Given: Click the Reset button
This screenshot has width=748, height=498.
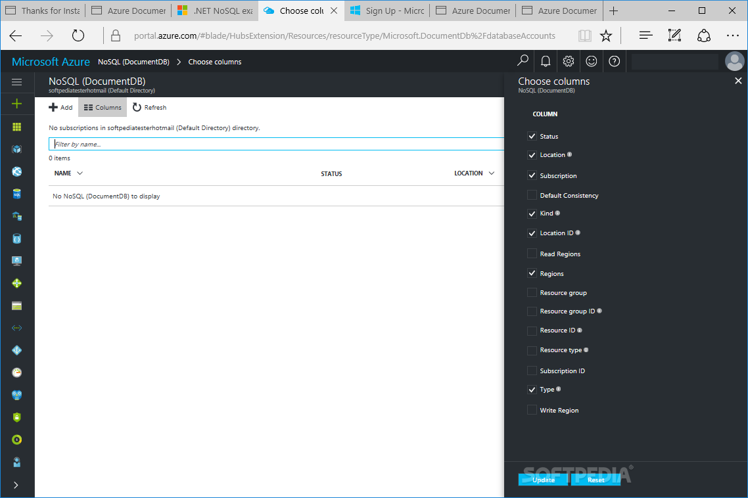Looking at the screenshot, I should point(596,480).
